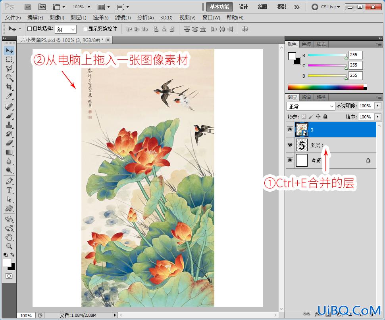This screenshot has width=385, height=320.
Task: Pick the 3D Rotate tool
Action: 10,219
